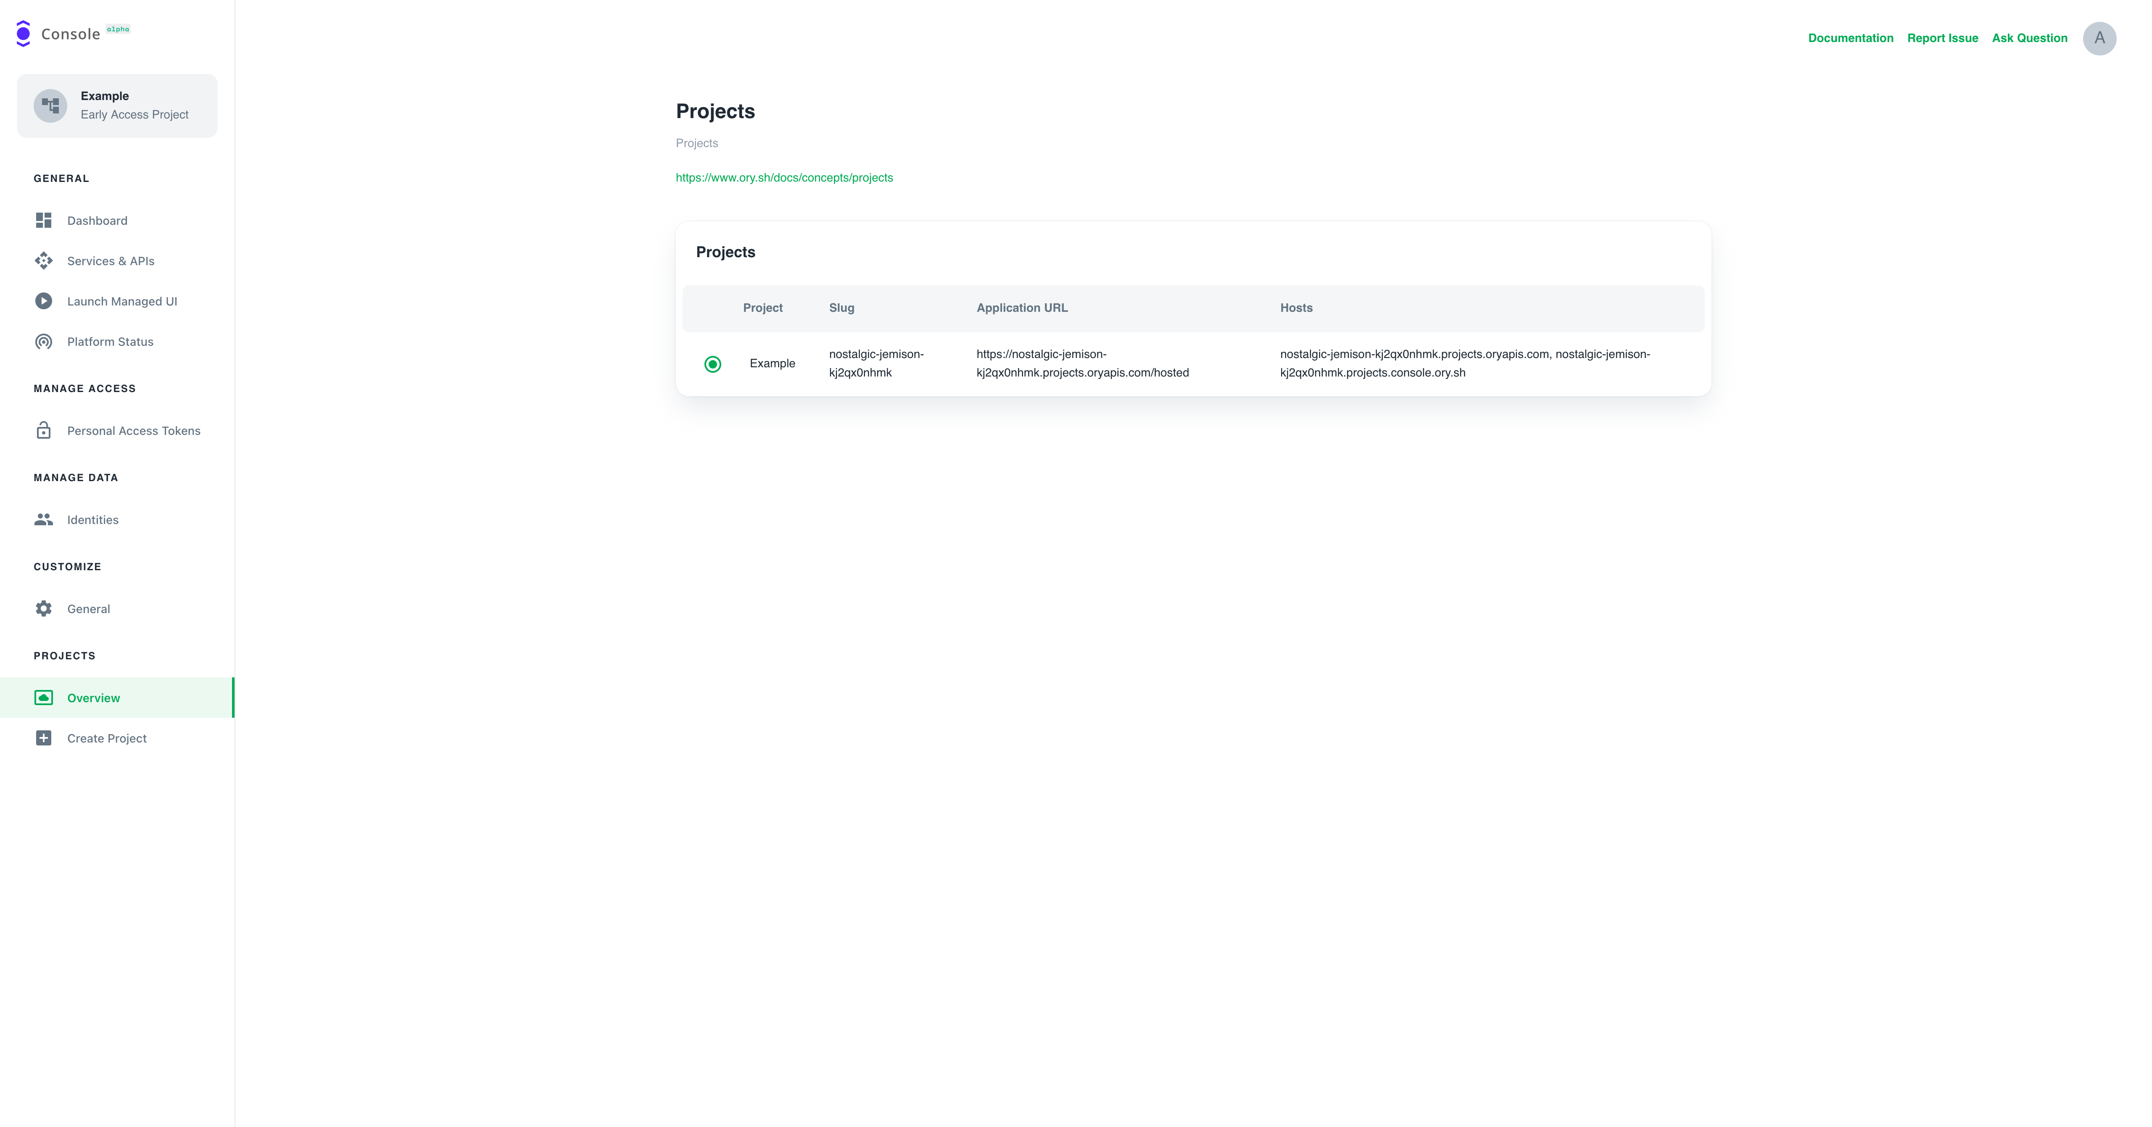Click the Create Project plus icon

click(x=43, y=738)
